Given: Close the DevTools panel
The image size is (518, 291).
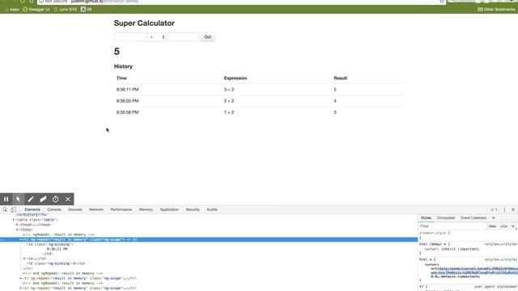Looking at the screenshot, I should (x=513, y=209).
